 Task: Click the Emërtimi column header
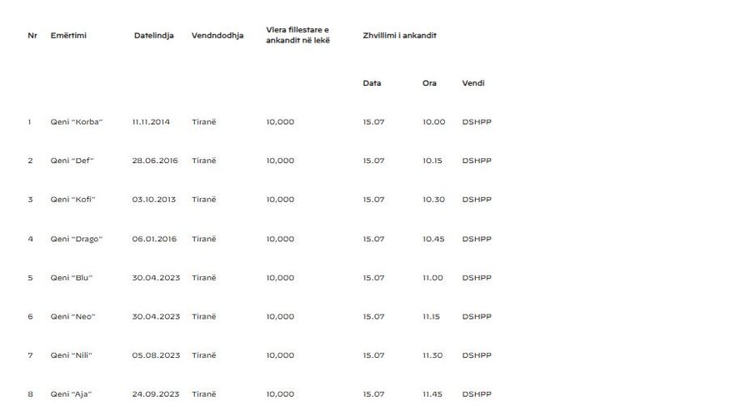[x=68, y=35]
